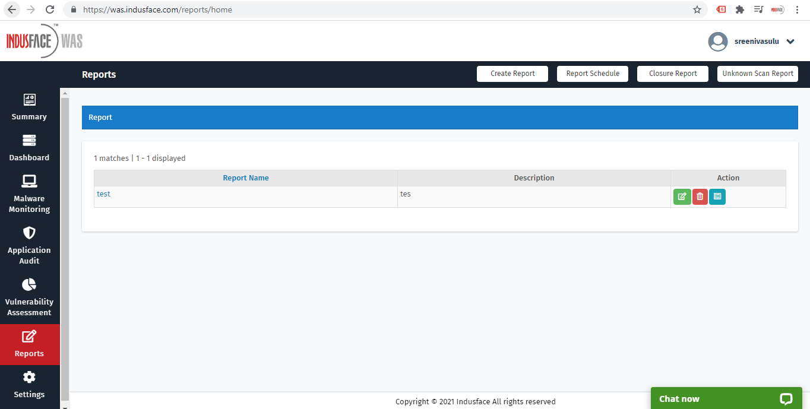This screenshot has width=810, height=409.
Task: Open Malware Monitoring section
Action: (29, 194)
